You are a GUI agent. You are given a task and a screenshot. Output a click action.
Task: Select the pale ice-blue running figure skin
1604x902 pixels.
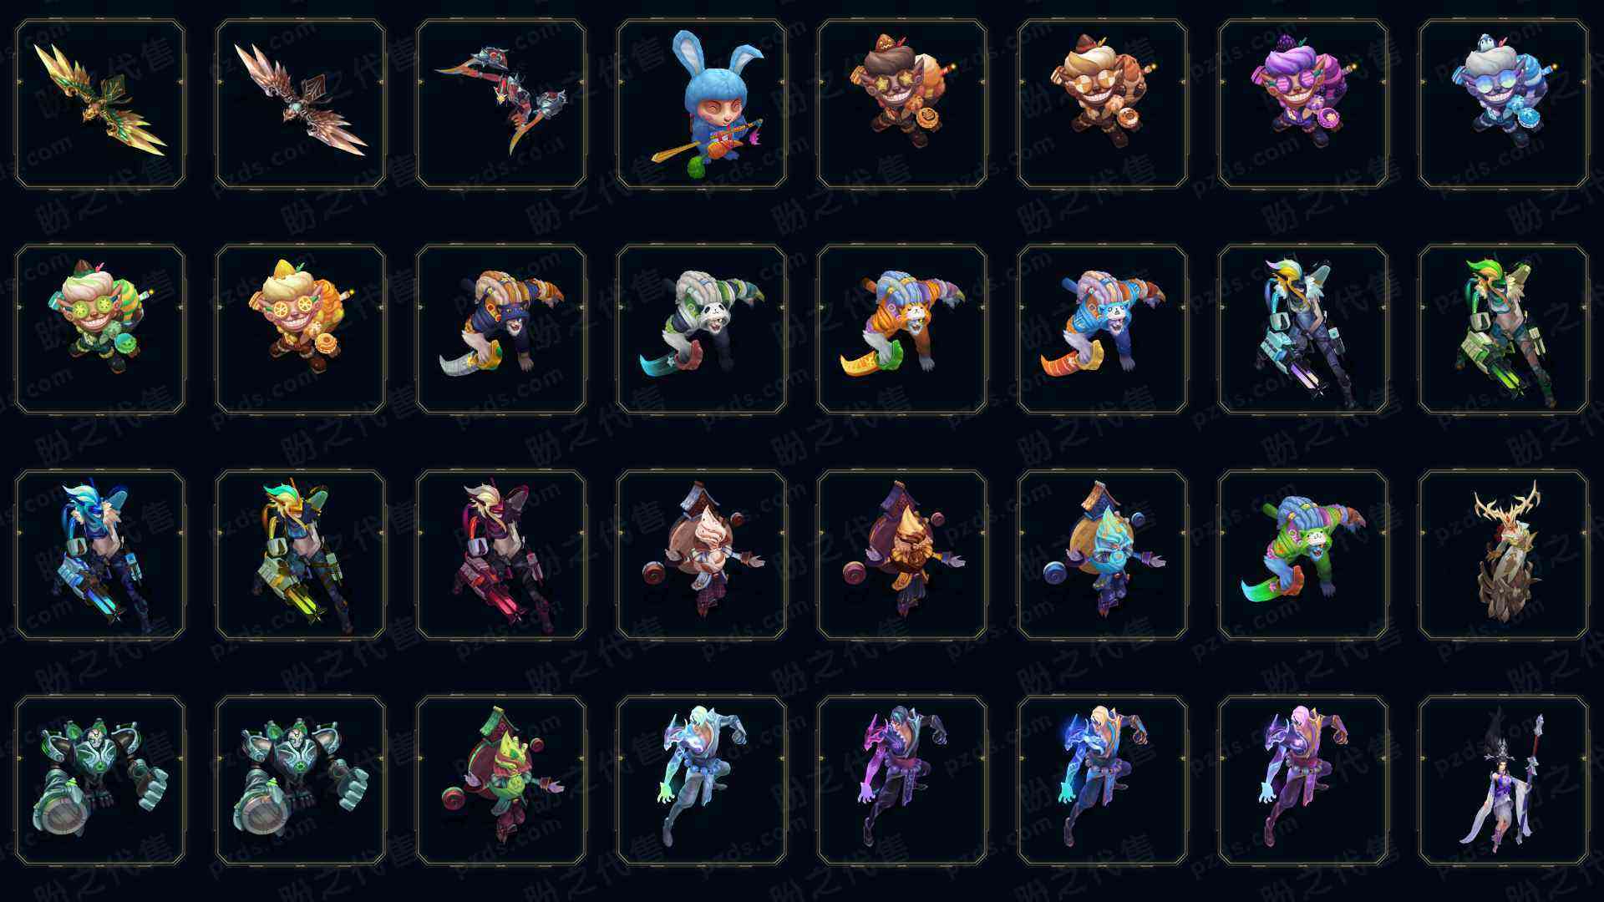tap(702, 780)
